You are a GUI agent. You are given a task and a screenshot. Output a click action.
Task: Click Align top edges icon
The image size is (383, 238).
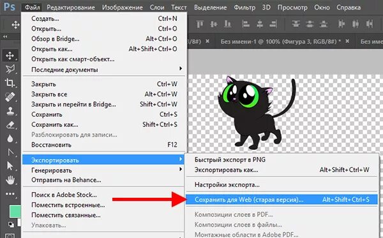click(x=200, y=24)
